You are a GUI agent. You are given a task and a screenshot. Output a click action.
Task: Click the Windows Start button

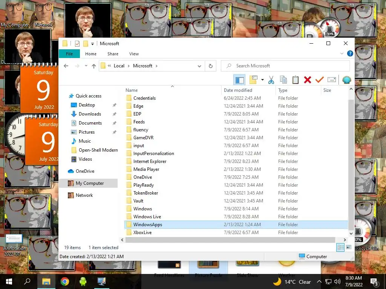(9, 281)
